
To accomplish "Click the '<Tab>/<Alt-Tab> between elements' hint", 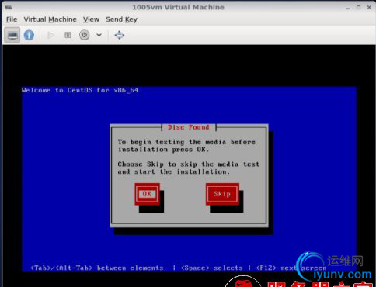I will 97,268.
